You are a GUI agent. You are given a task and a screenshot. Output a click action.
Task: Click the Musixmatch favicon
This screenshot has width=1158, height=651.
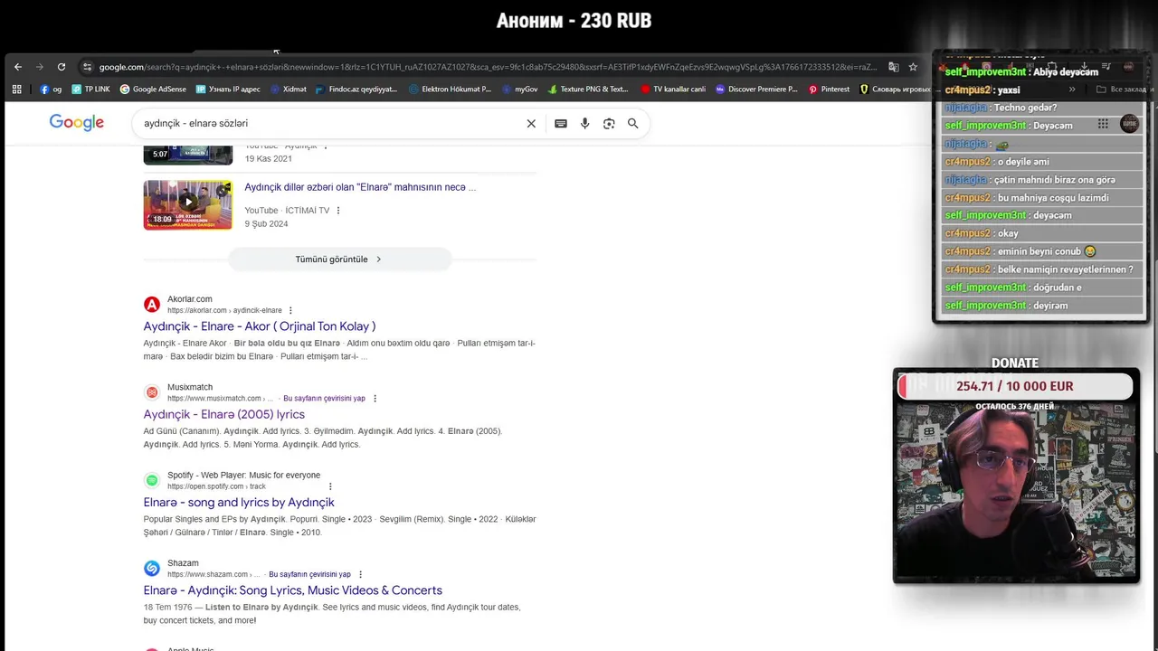tap(152, 392)
